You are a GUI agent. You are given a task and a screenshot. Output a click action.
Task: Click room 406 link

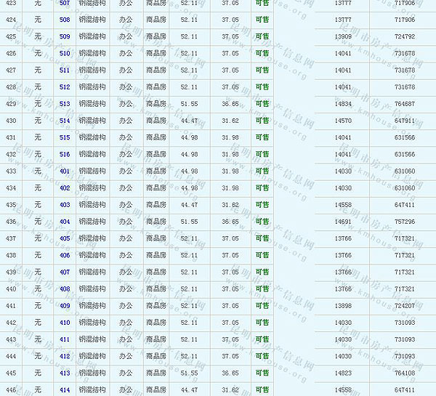click(65, 255)
